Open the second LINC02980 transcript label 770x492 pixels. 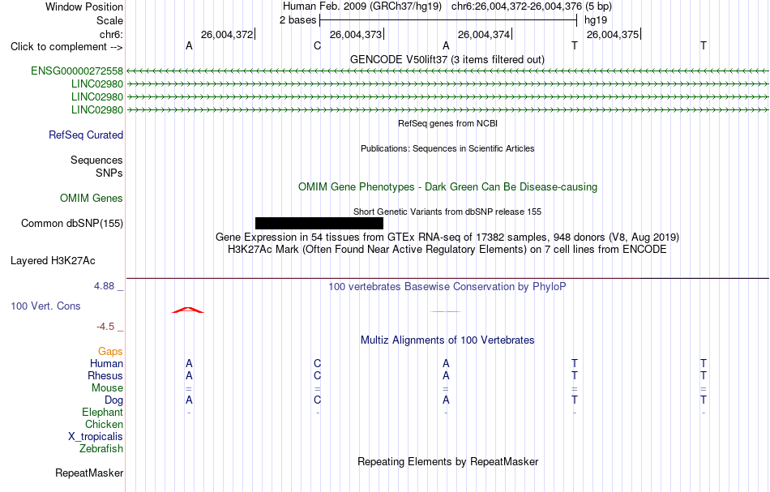(x=96, y=96)
